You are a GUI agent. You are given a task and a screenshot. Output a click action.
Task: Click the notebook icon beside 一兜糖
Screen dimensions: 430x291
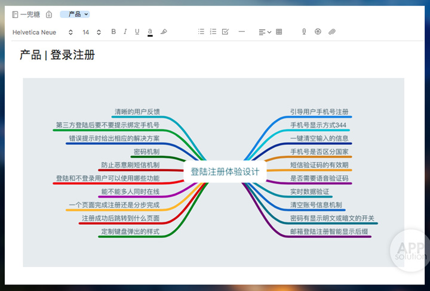pos(15,14)
